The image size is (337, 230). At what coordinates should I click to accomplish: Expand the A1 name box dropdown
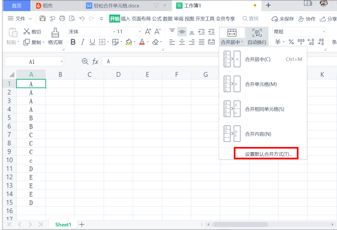[x=62, y=62]
